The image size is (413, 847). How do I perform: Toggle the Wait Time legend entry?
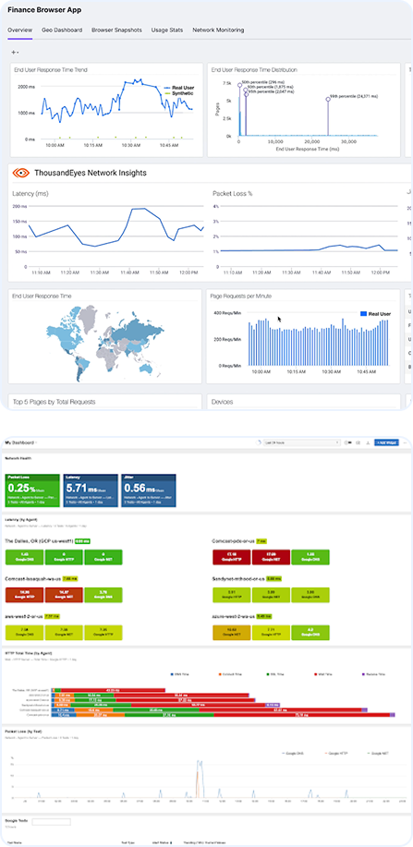coord(324,674)
